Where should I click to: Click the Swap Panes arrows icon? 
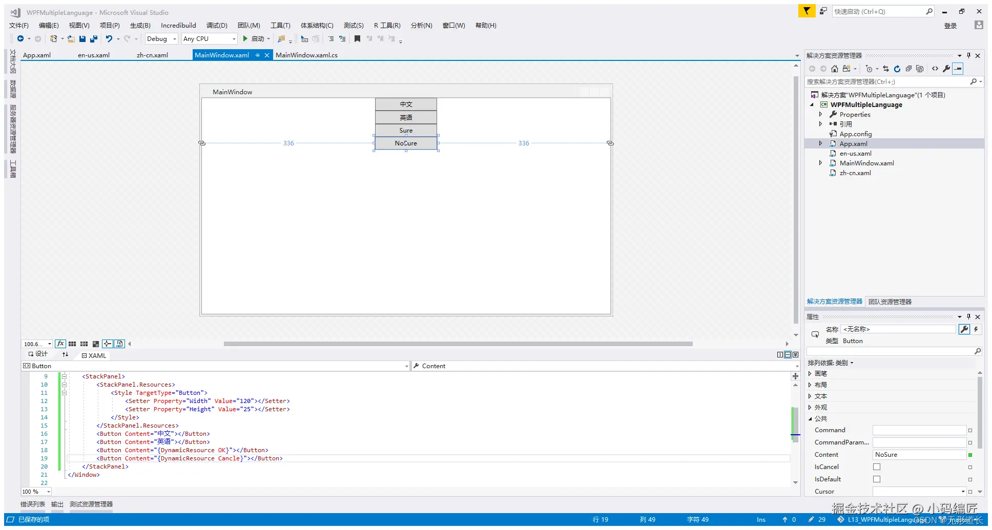coord(66,354)
